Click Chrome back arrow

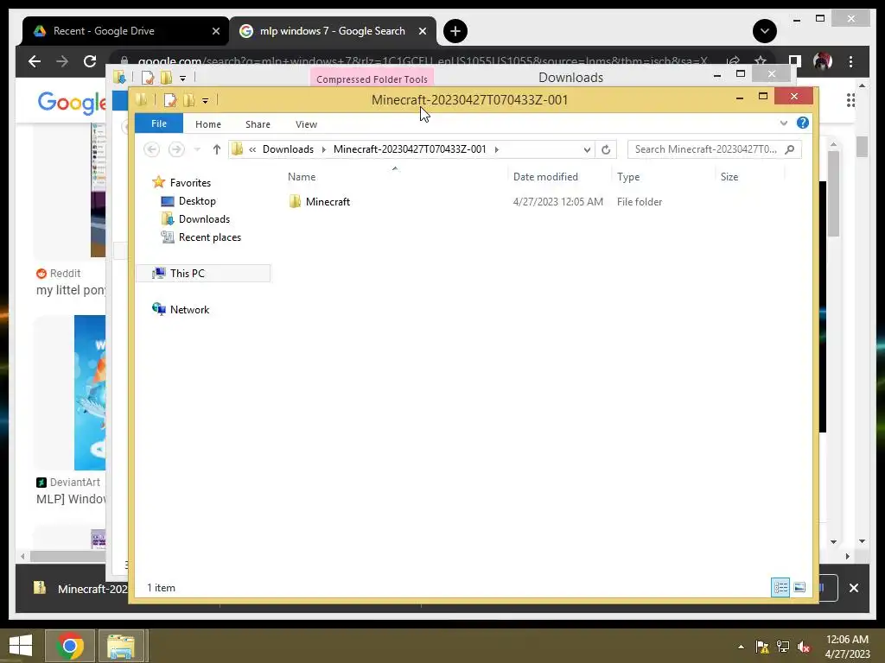(x=35, y=61)
